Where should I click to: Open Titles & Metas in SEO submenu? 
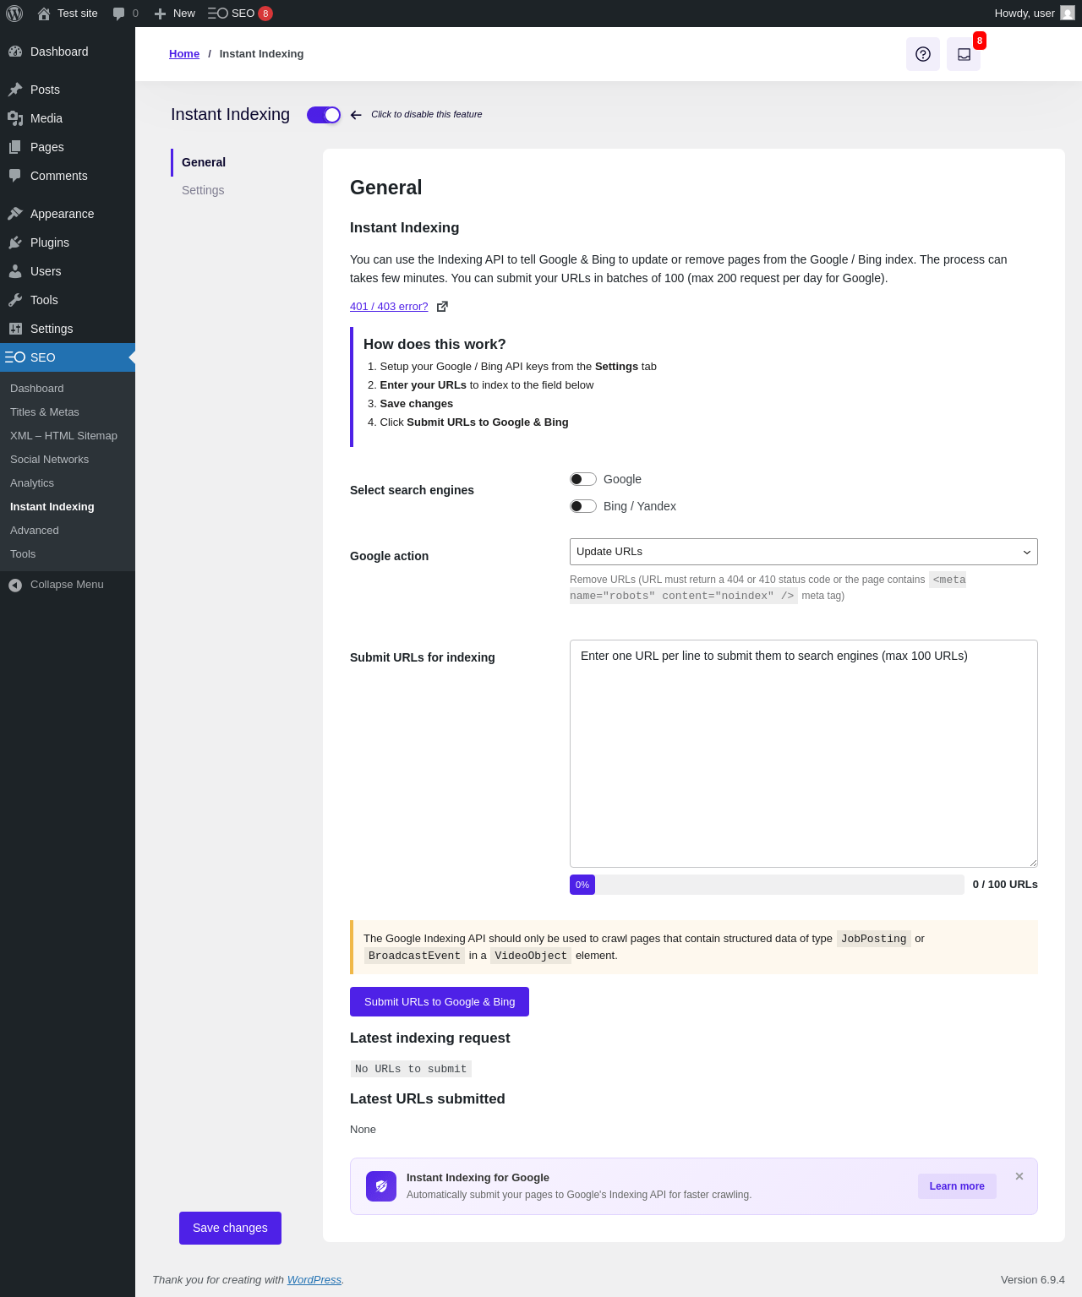tap(45, 412)
